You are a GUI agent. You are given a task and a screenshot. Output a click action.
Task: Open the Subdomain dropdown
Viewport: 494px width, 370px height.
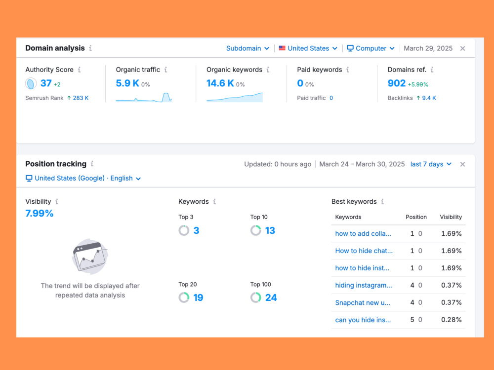click(x=247, y=48)
